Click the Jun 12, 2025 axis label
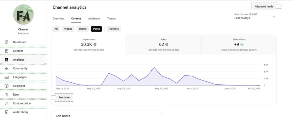 pos(254,89)
